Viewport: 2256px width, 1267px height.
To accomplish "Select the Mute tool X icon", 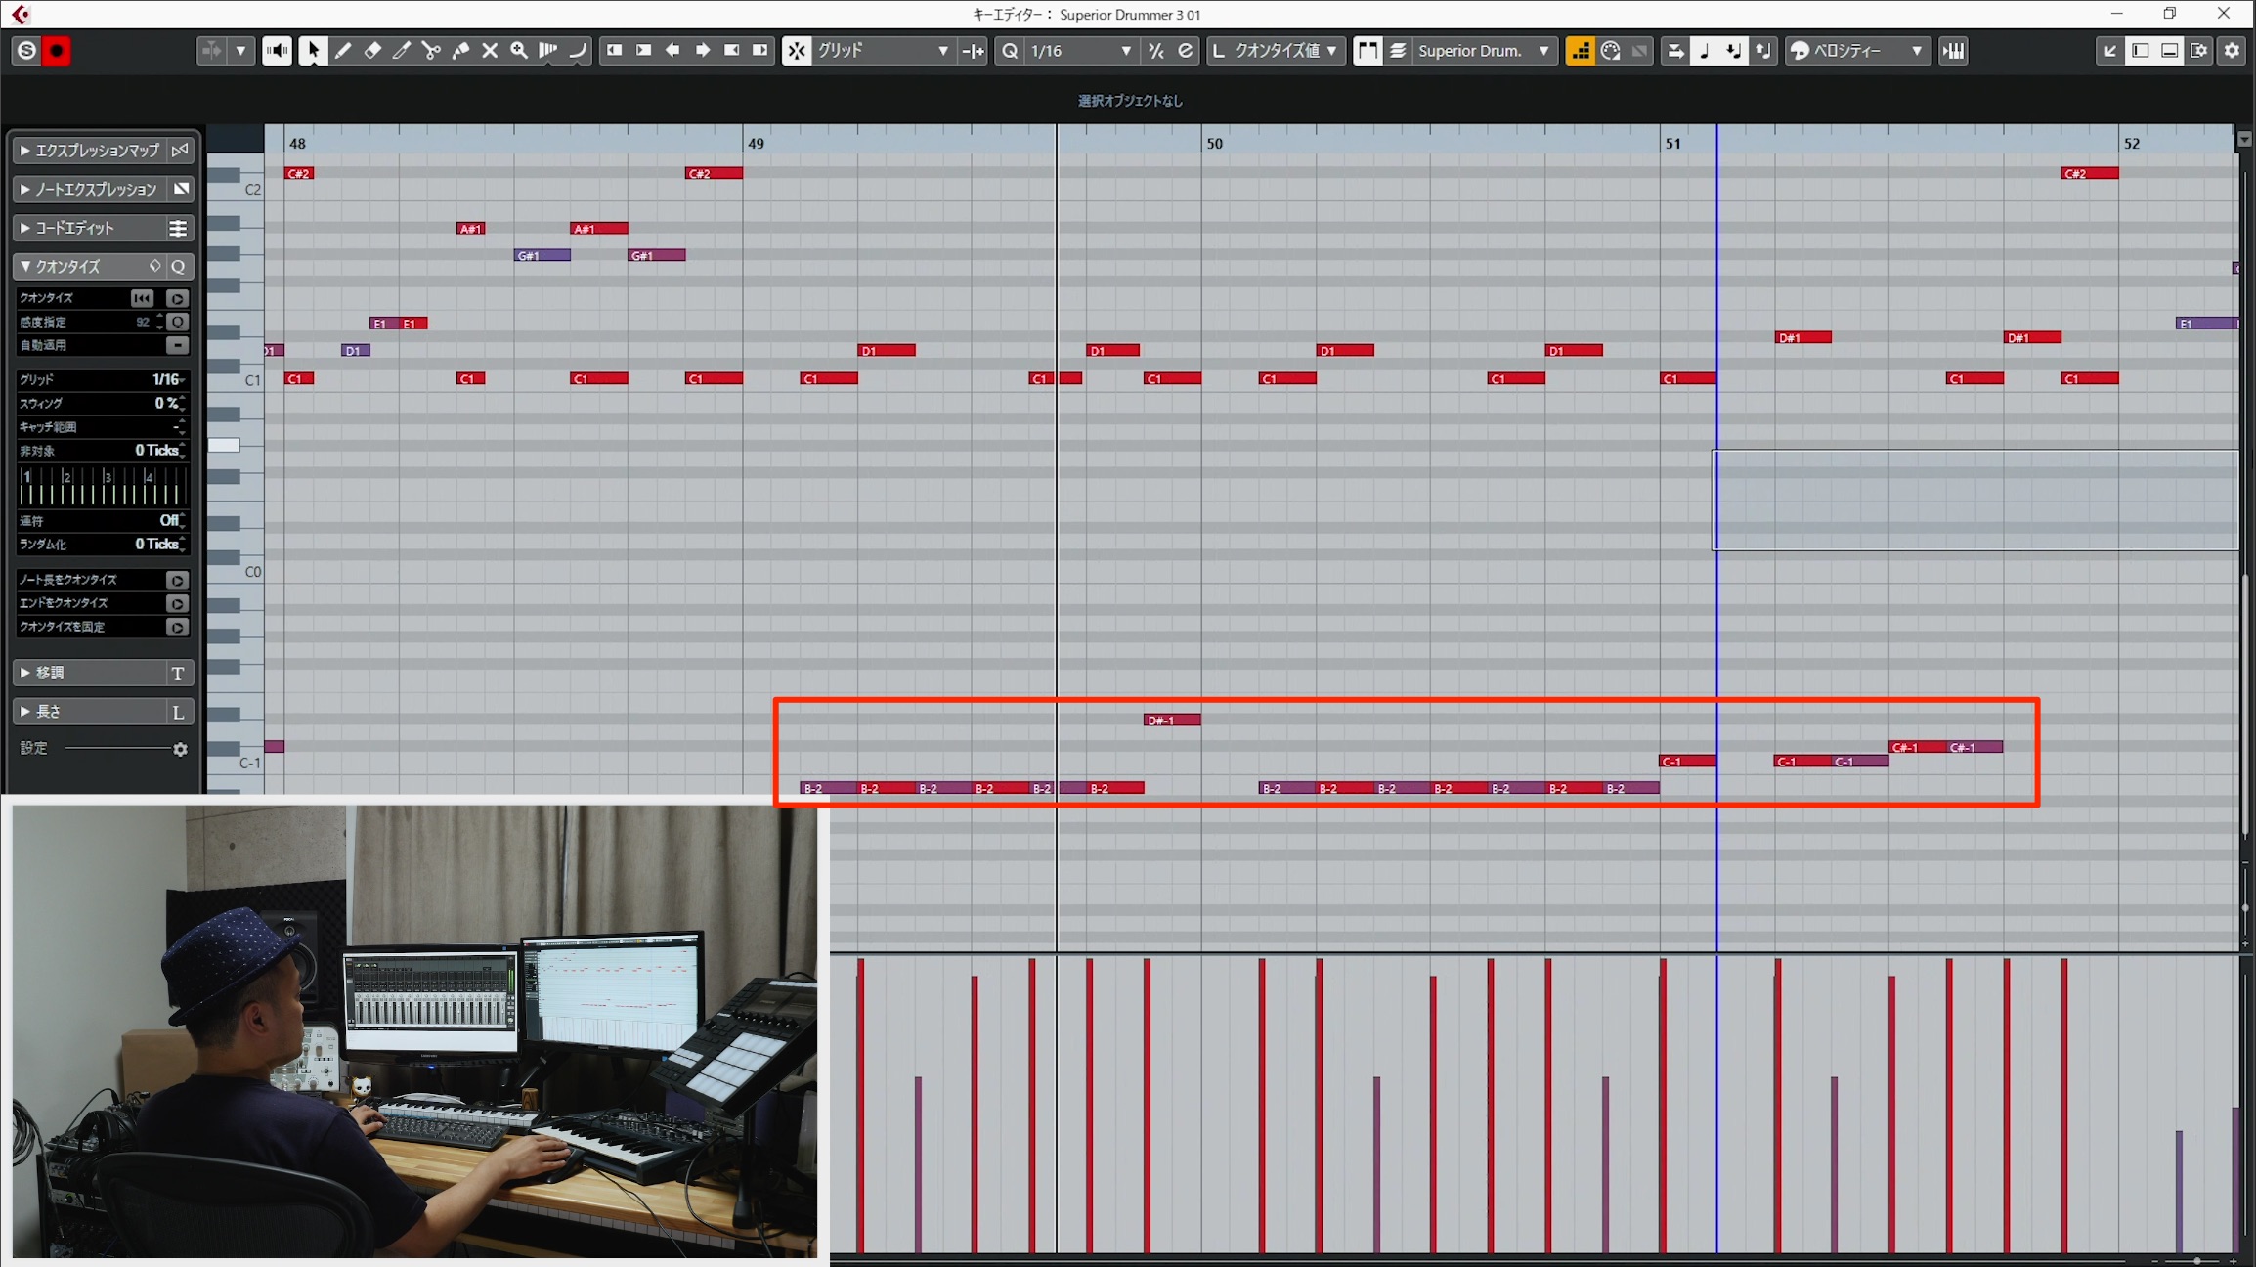I will (x=490, y=51).
